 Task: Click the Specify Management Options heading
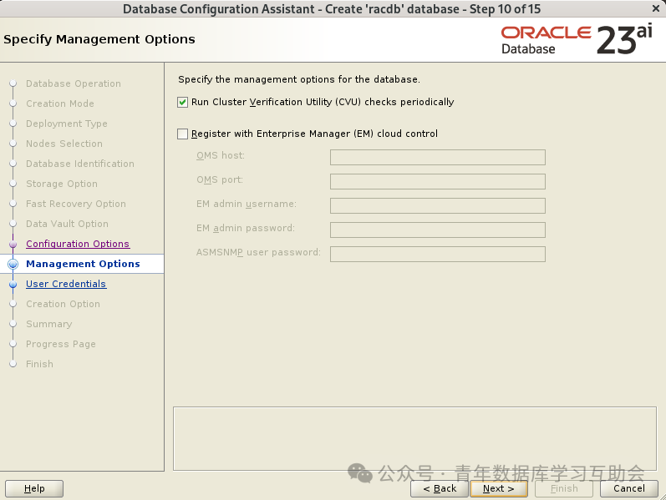coord(99,39)
